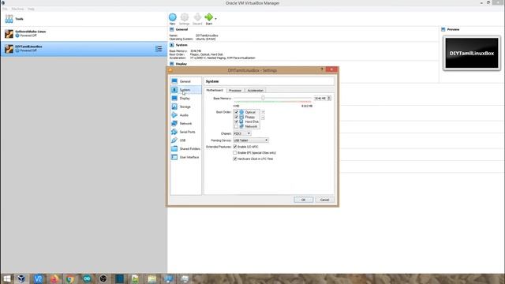The image size is (505, 284).
Task: Click the Base Memory slider handle
Action: click(x=263, y=98)
